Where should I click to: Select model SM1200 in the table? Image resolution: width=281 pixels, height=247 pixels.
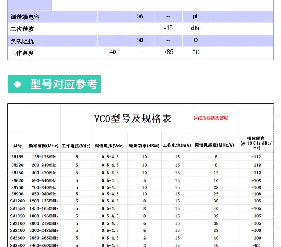(x=17, y=201)
